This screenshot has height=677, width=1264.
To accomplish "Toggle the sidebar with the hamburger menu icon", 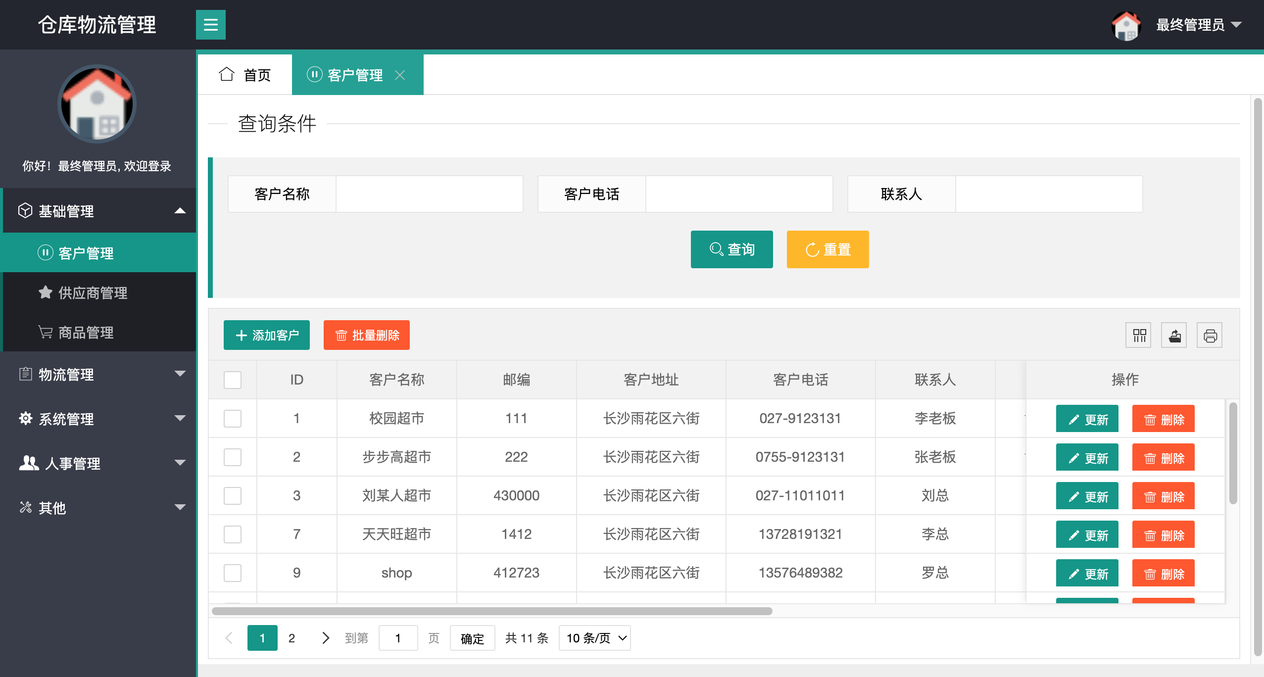I will (210, 25).
